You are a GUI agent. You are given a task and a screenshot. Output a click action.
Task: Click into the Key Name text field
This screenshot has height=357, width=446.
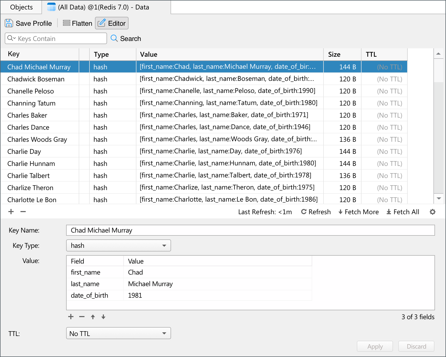point(250,230)
